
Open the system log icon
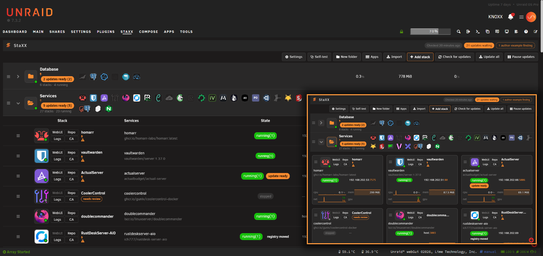click(516, 32)
